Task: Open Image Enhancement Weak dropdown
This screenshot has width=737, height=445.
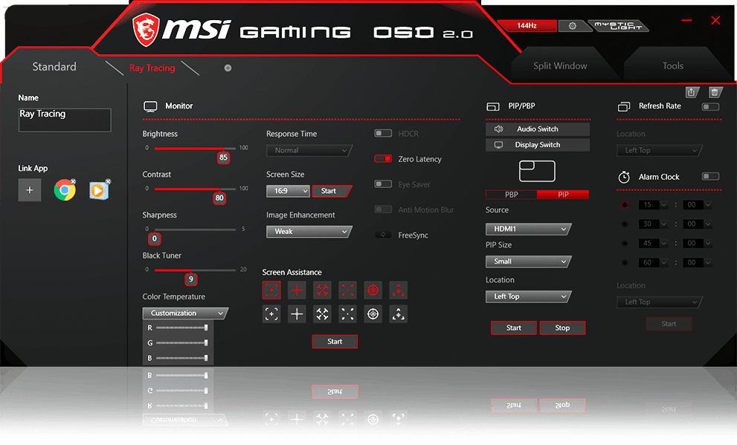Action: [309, 232]
